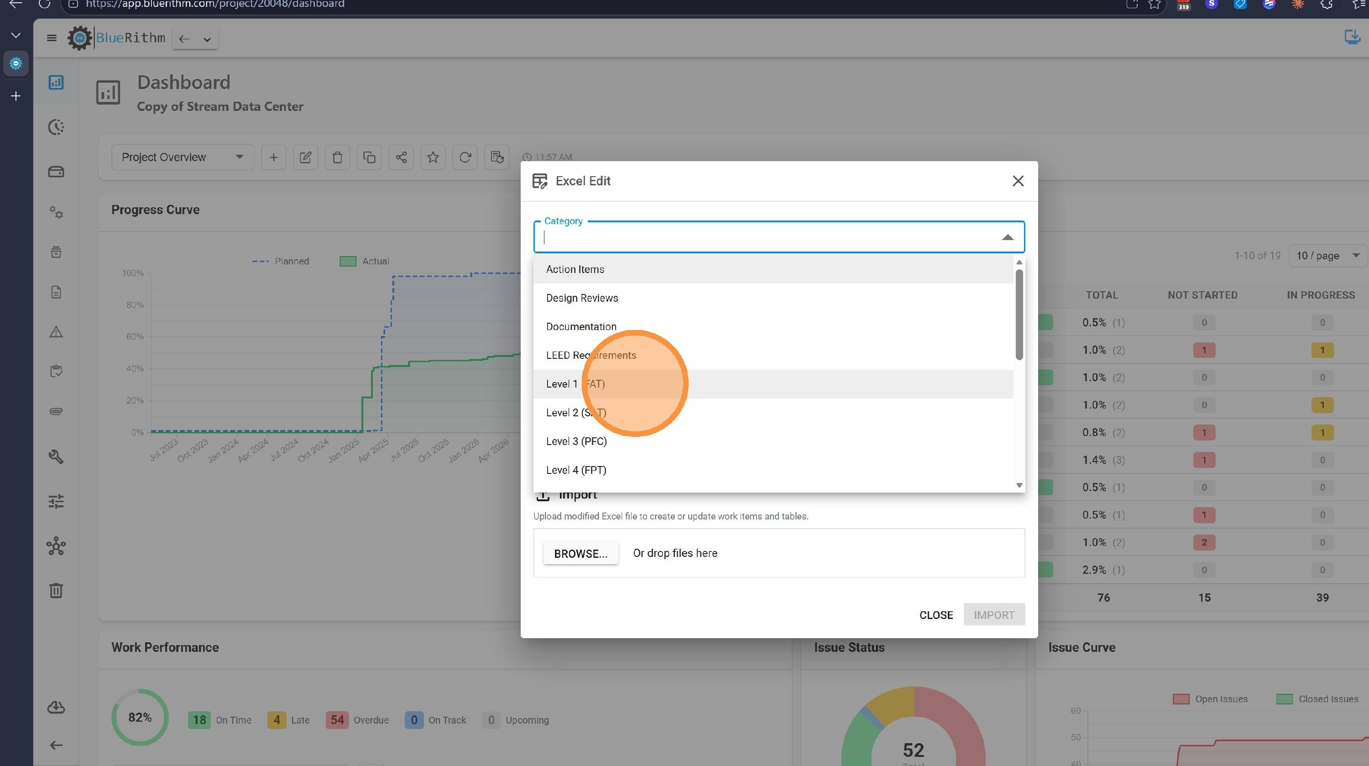The height and width of the screenshot is (766, 1369).
Task: Add a new dashboard with plus icon
Action: (273, 157)
